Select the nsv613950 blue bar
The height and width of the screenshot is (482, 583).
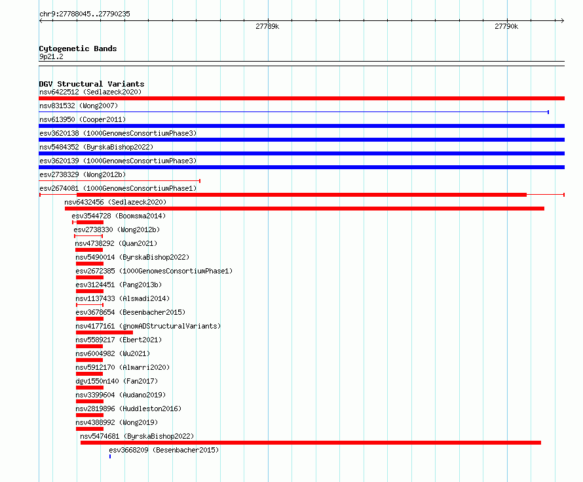[301, 126]
